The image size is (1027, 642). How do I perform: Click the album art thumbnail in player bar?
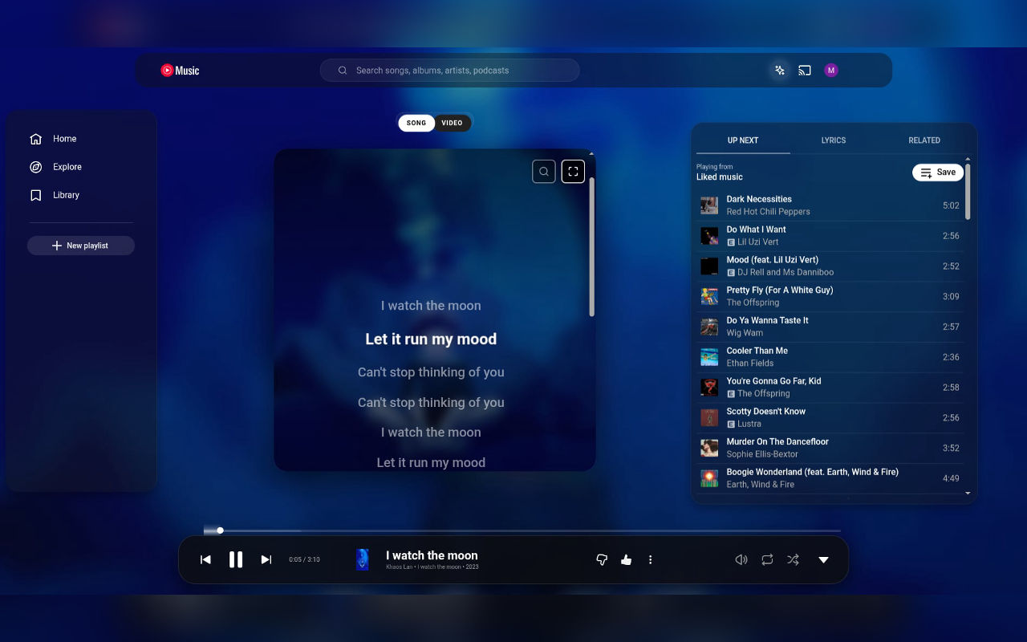[x=363, y=560]
